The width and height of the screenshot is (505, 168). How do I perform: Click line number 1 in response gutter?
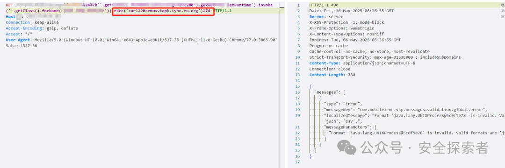298,5
